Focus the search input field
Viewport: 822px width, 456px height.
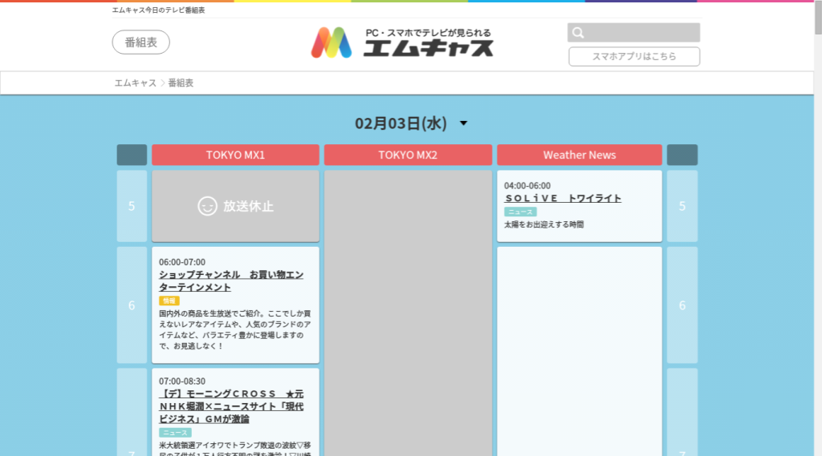[633, 33]
